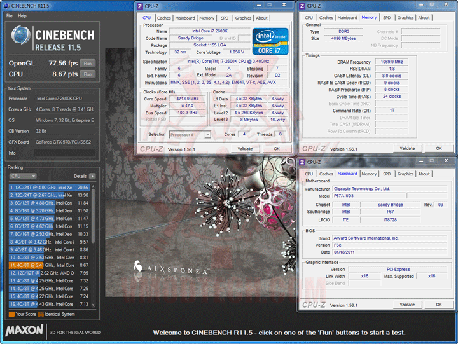458x344 pixels.
Task: Select the Memory tab in the CPU window
Action: coord(207,18)
